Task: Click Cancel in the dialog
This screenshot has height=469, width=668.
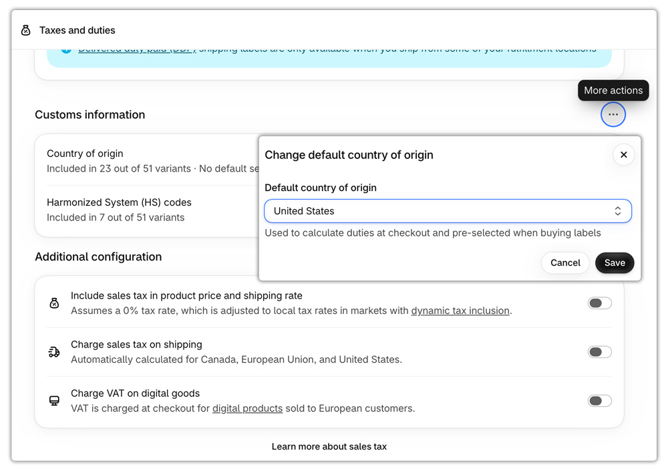Action: [x=565, y=263]
